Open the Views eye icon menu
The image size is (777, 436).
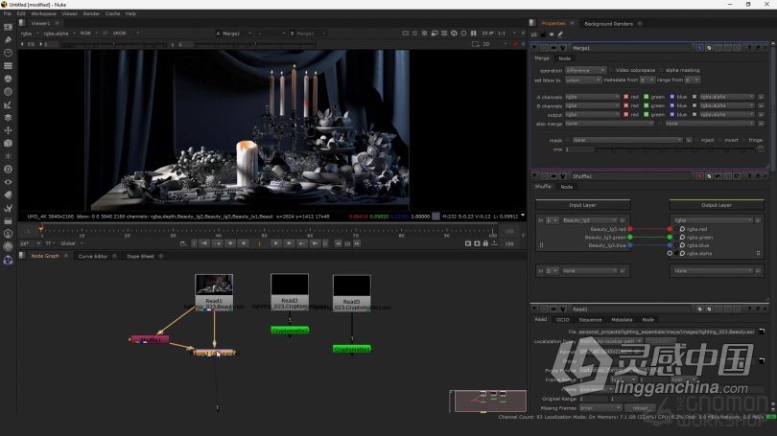pos(8,182)
